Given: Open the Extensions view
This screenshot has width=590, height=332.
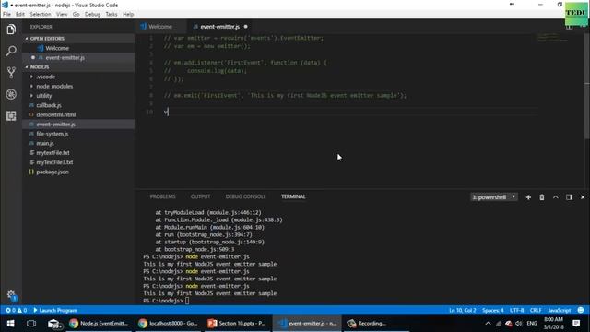Looking at the screenshot, I should click(x=11, y=115).
